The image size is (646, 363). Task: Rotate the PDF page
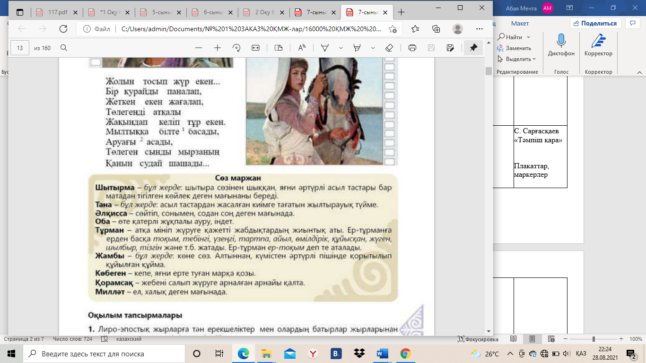tap(236, 48)
